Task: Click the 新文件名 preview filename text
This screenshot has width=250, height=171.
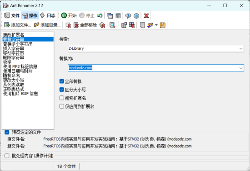Action: (117, 146)
